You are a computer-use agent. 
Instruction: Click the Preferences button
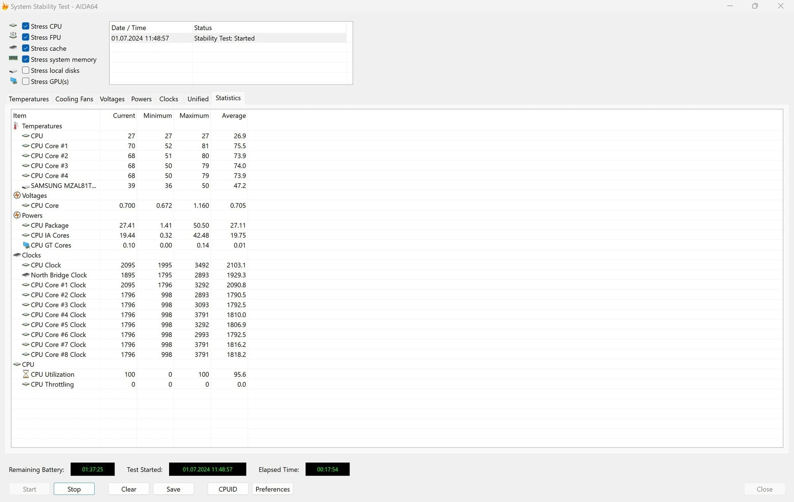pyautogui.click(x=273, y=489)
